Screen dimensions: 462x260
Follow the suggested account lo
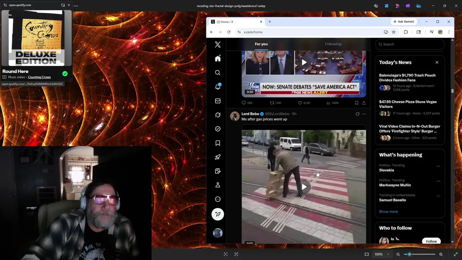pos(431,241)
